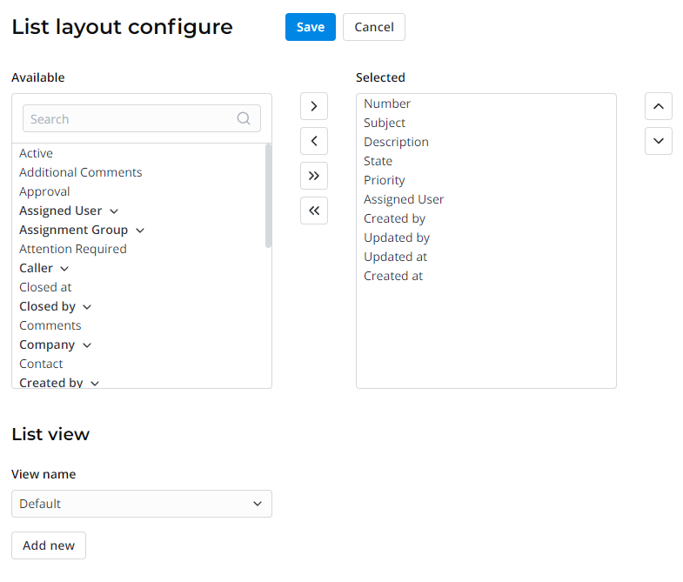Expand the Company field chevron
Image resolution: width=683 pixels, height=582 pixels.
pyautogui.click(x=87, y=345)
